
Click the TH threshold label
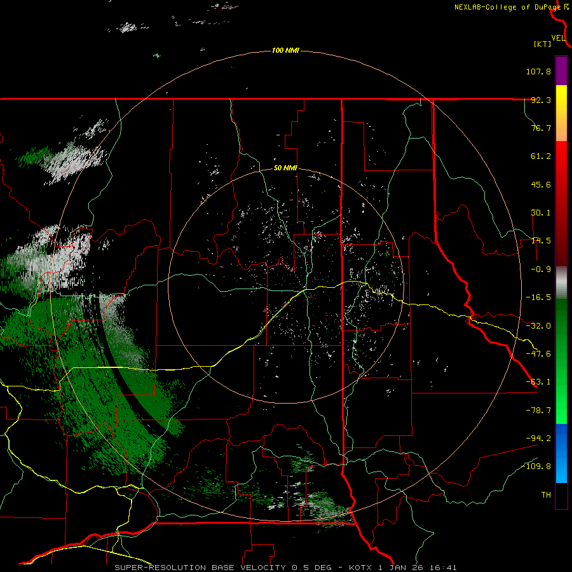(x=546, y=495)
